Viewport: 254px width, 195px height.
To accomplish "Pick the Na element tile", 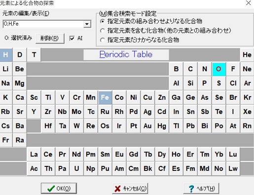I will pyautogui.click(x=6, y=83).
